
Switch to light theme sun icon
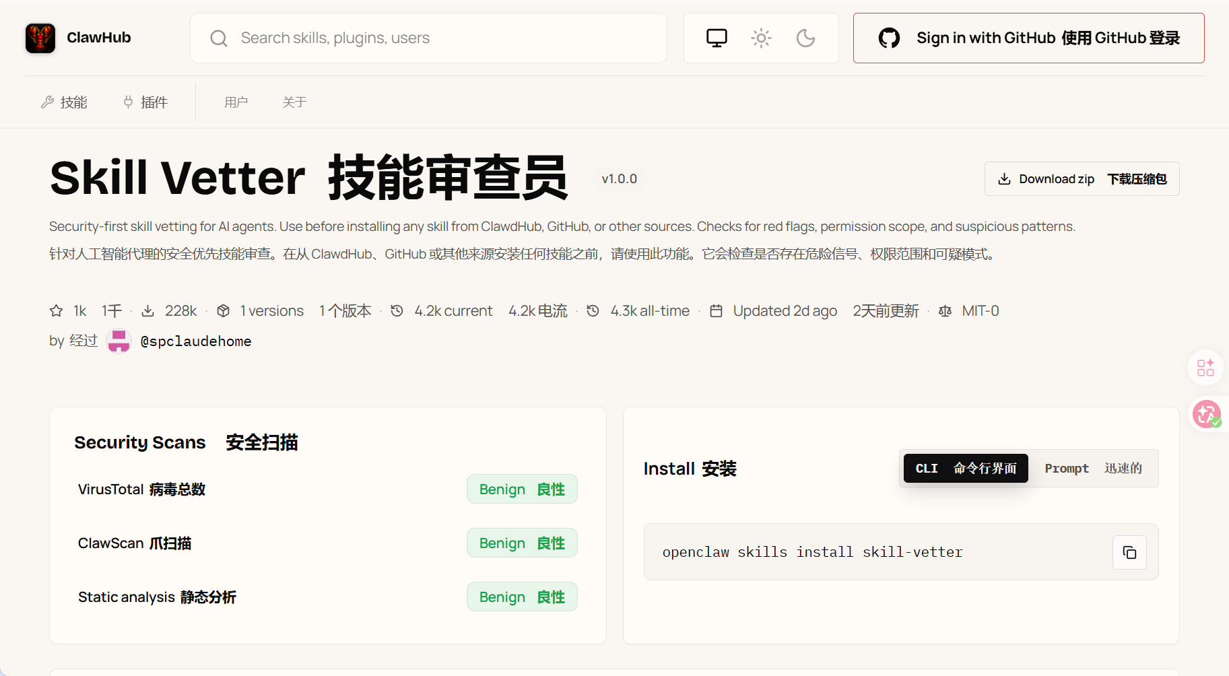pos(761,38)
